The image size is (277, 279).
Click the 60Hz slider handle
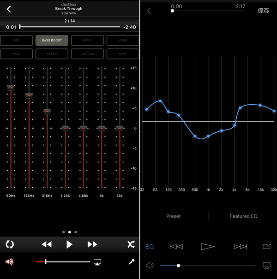[11, 88]
